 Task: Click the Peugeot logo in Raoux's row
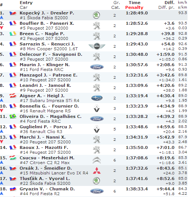coord(96,150)
